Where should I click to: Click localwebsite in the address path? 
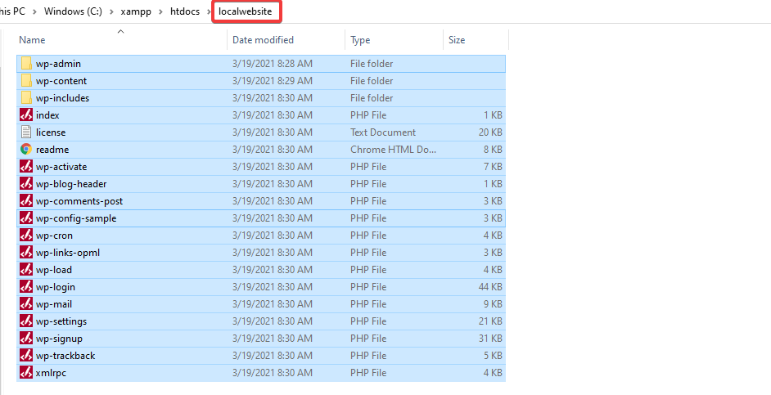coord(246,11)
